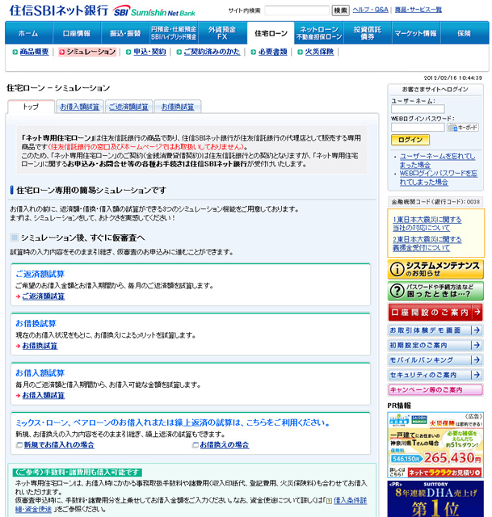Open the ヘルプ・Q&A link
The image size is (492, 517).
(x=370, y=10)
